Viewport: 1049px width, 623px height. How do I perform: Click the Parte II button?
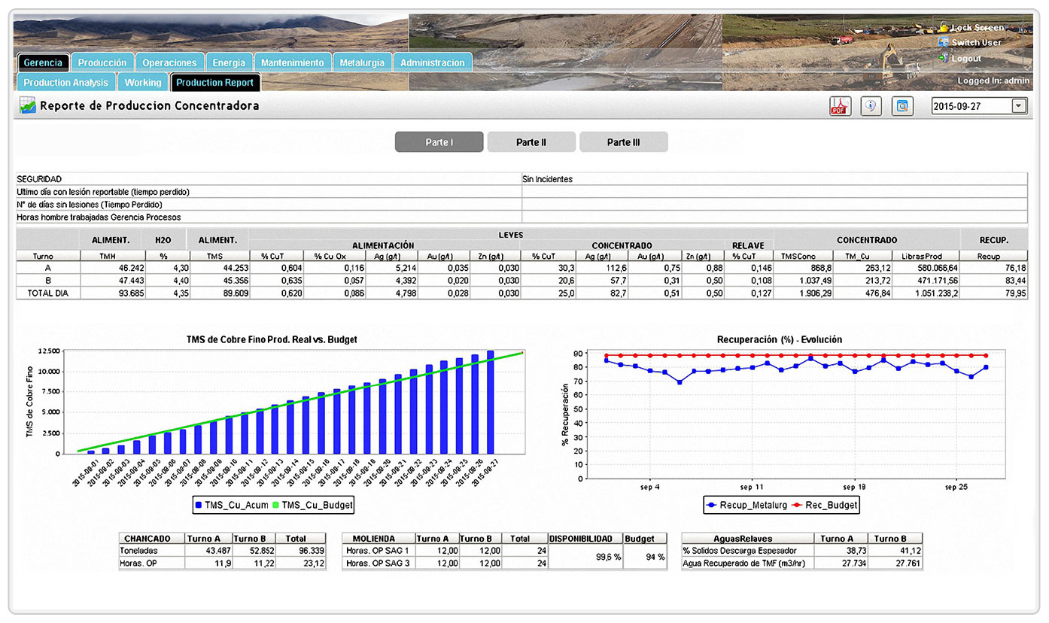[x=531, y=141]
